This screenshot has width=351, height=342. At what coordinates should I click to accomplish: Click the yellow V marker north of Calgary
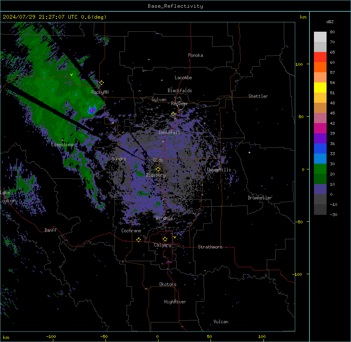175,237
